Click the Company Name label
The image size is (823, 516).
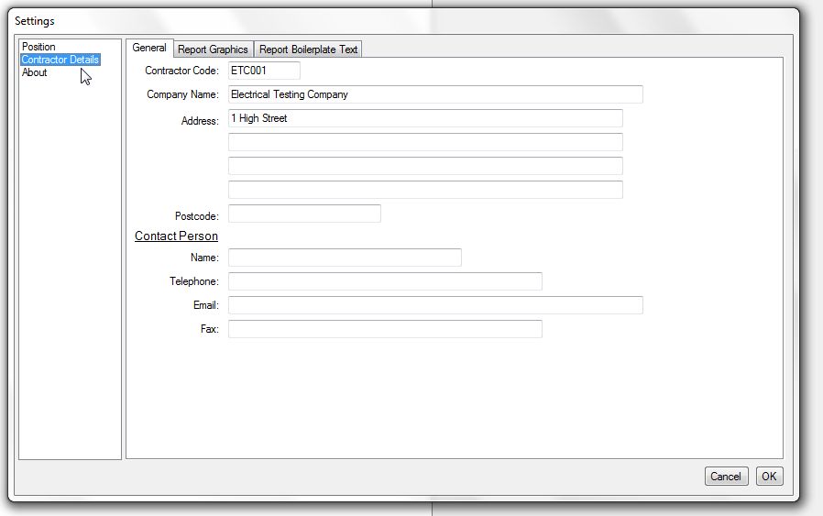point(182,94)
